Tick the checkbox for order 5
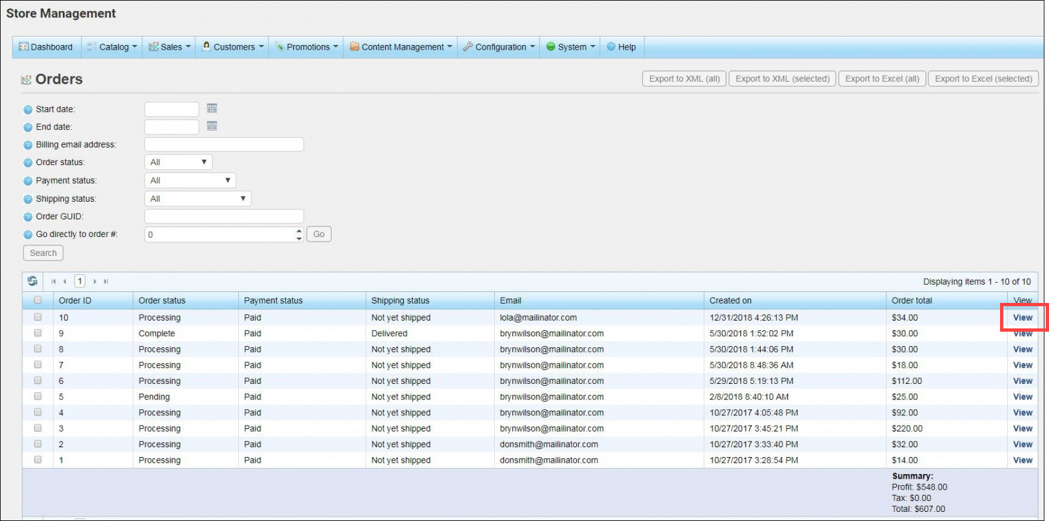1049x521 pixels. tap(38, 396)
